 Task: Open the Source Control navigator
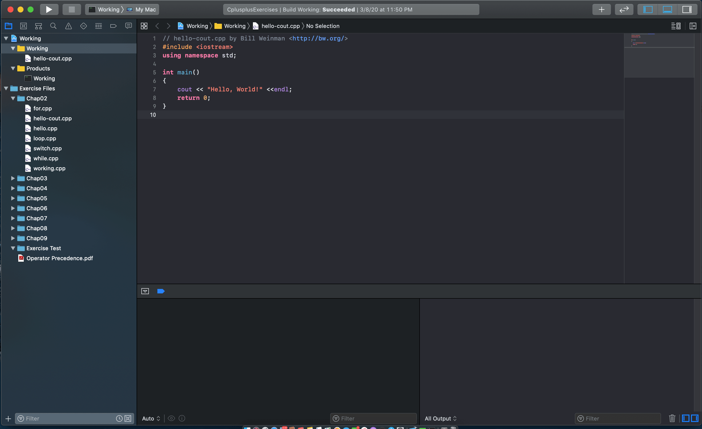(23, 25)
